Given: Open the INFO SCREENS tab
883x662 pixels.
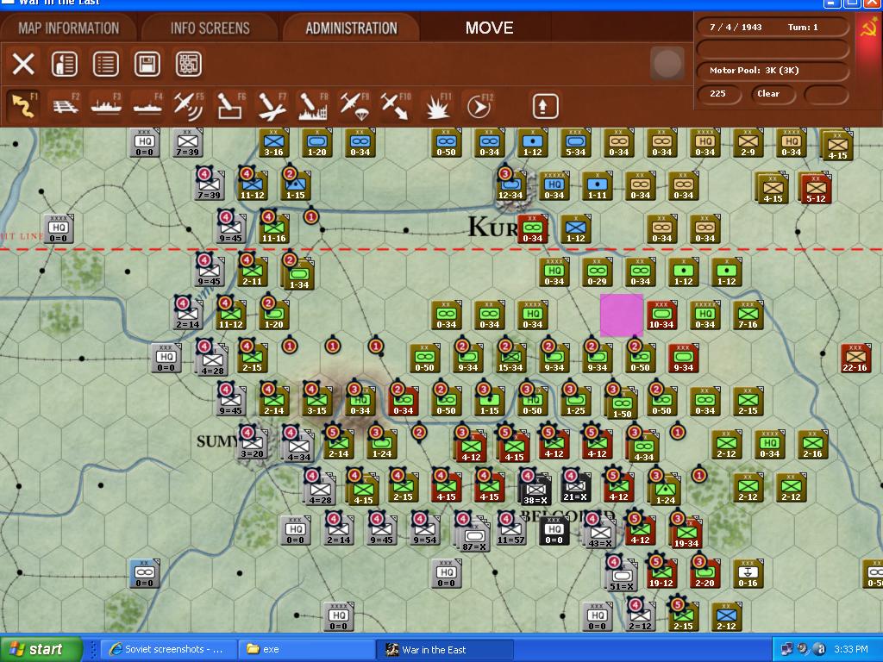Looking at the screenshot, I should [210, 28].
